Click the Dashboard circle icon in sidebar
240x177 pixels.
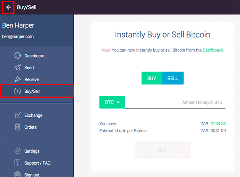18,56
